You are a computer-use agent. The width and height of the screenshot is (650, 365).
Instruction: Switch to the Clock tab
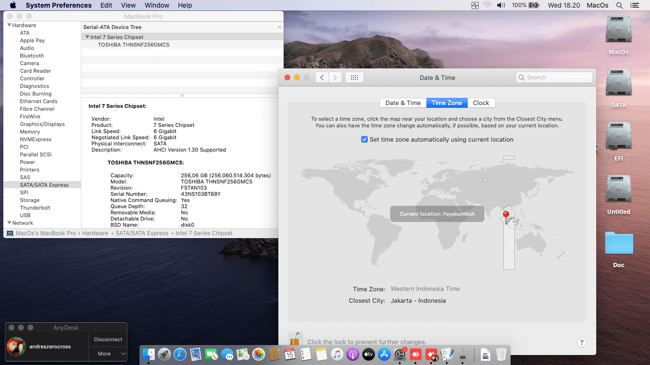point(481,103)
